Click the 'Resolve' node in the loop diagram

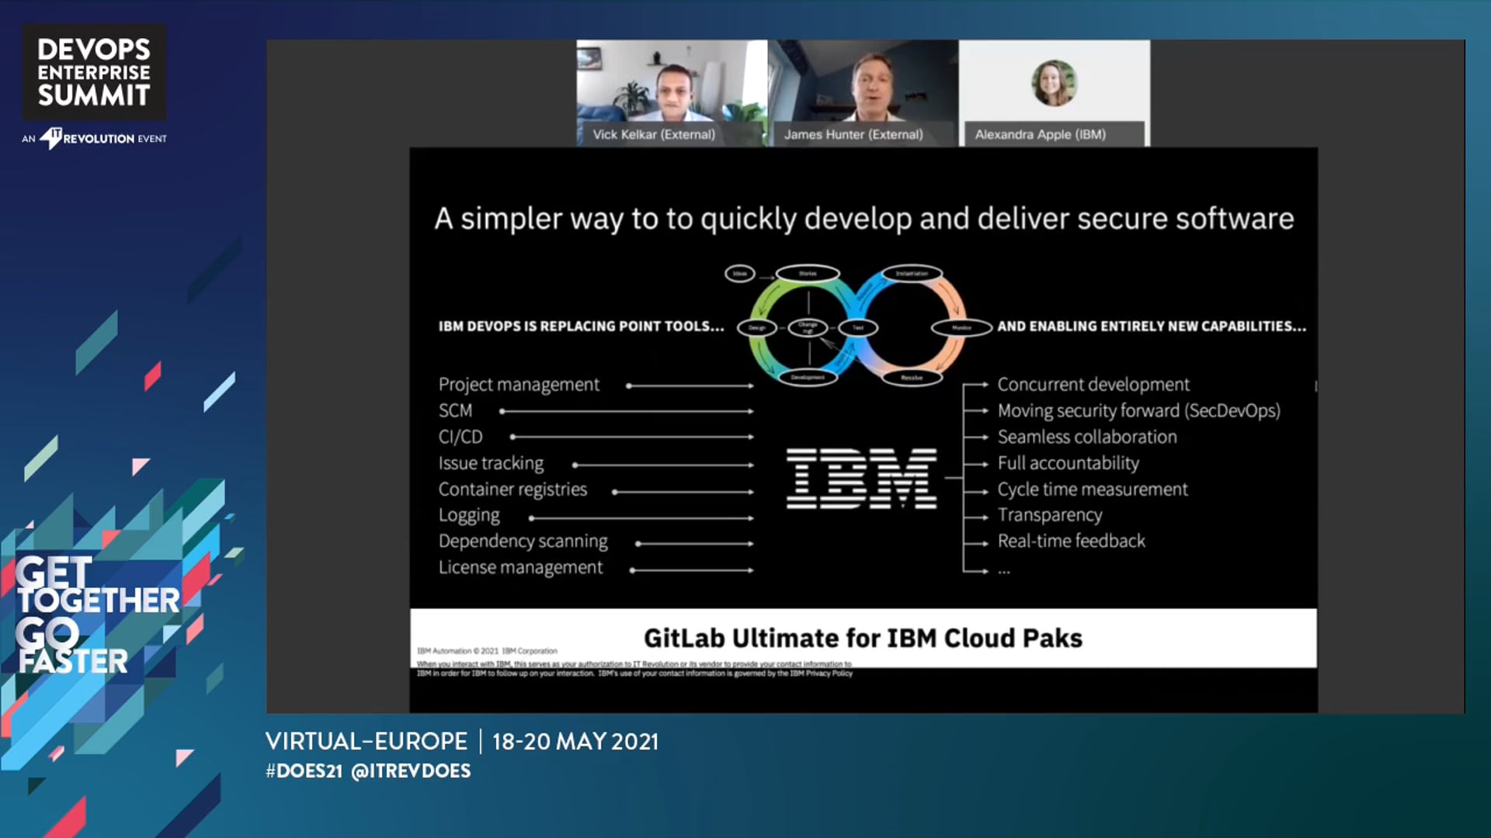coord(912,377)
